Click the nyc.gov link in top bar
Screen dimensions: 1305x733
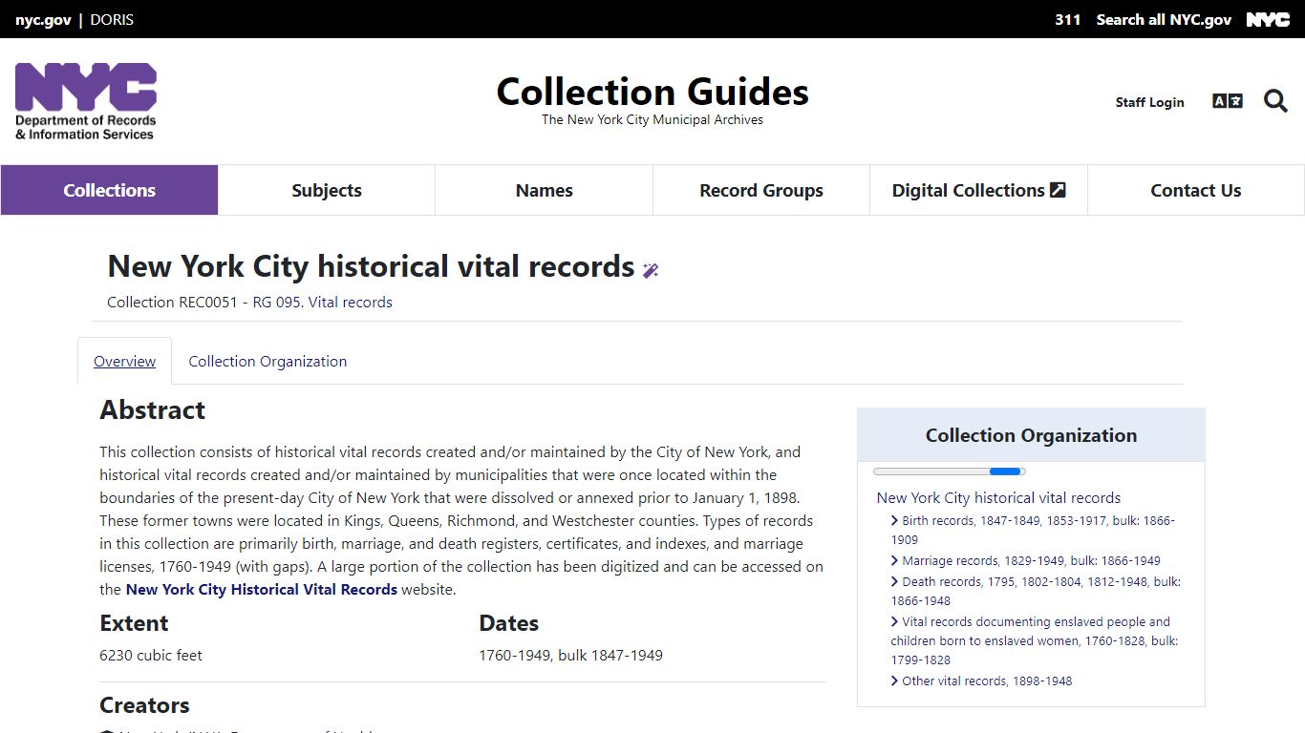[43, 19]
